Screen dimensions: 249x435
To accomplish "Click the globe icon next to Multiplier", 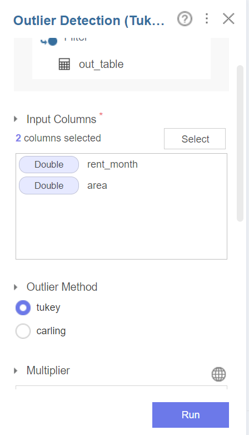I will tap(219, 374).
